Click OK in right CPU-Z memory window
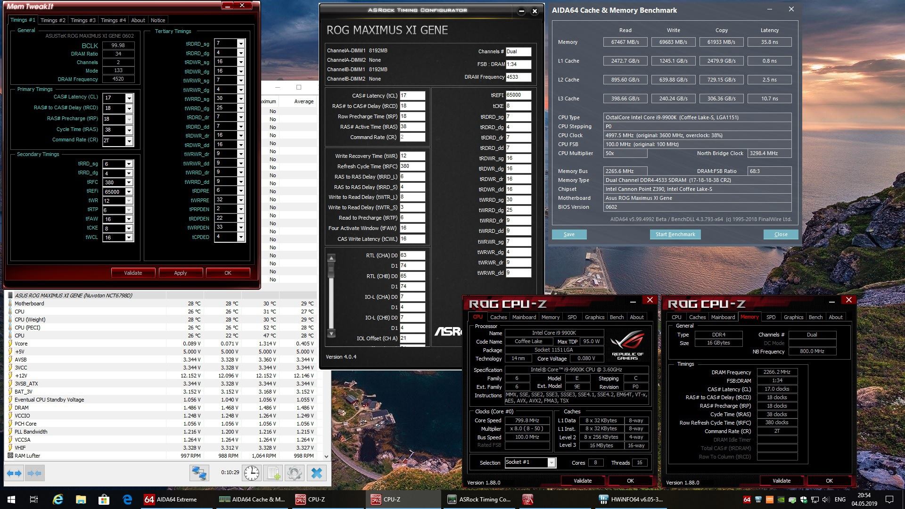The width and height of the screenshot is (905, 509). (829, 481)
